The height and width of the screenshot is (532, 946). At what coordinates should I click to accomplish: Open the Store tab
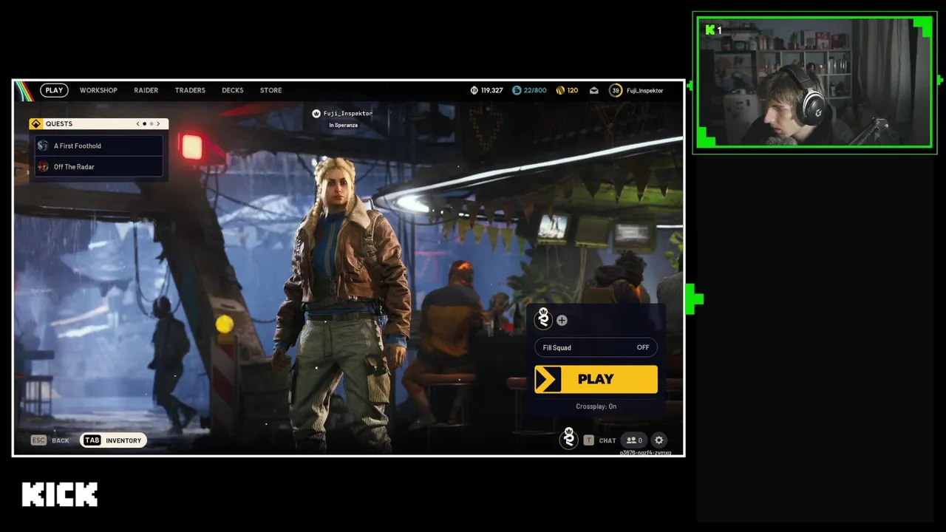click(x=270, y=90)
